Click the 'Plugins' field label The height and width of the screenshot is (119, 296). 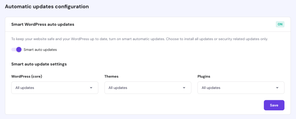(x=204, y=77)
